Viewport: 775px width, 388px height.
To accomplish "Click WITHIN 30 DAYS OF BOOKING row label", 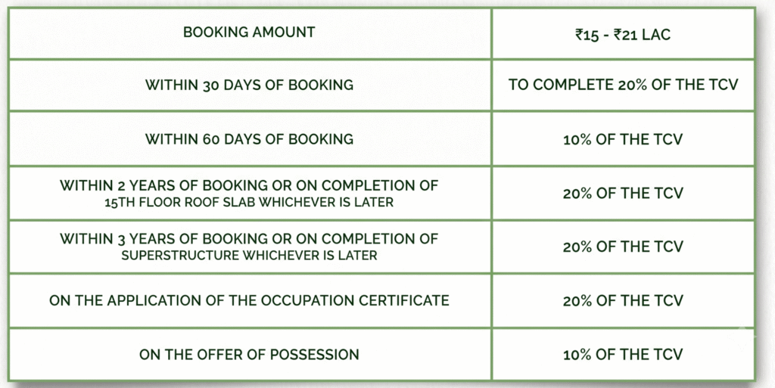I will 249,85.
